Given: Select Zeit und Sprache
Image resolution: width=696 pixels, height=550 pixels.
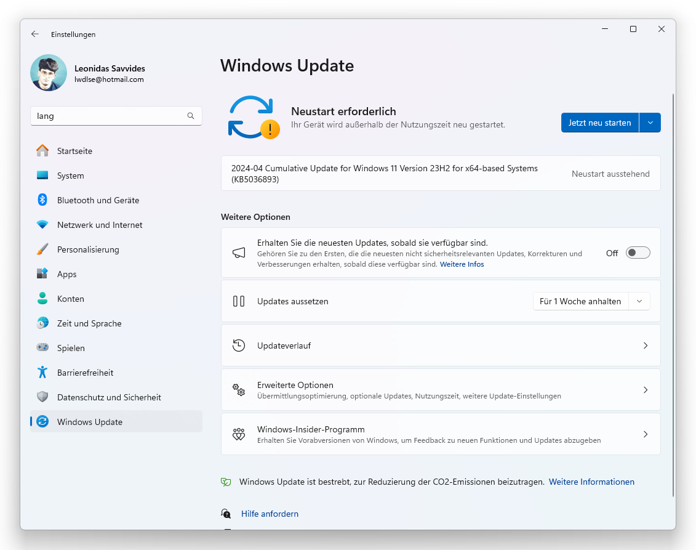Looking at the screenshot, I should pos(116,323).
